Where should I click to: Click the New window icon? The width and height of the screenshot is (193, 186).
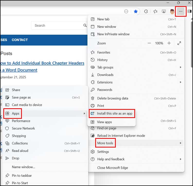(x=93, y=27)
